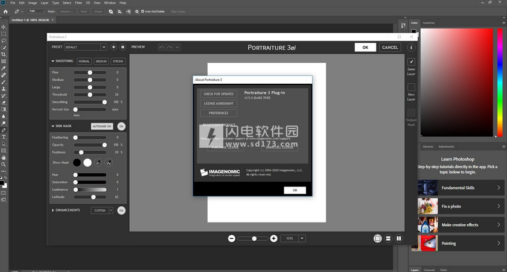
Task: Select the Brush tool
Action: (x=4, y=82)
